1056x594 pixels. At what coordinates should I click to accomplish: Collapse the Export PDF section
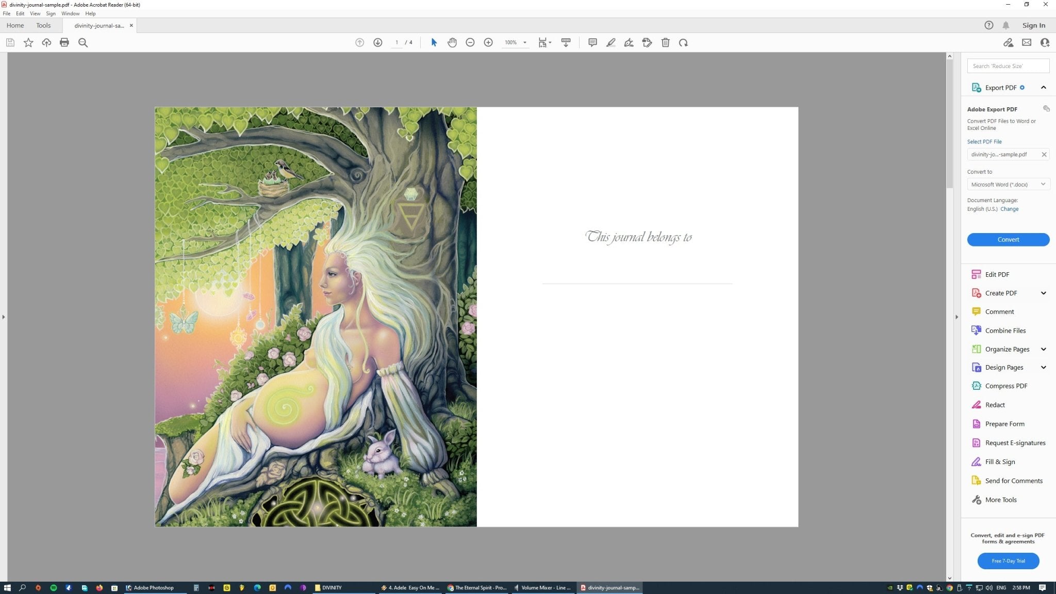click(x=1043, y=88)
